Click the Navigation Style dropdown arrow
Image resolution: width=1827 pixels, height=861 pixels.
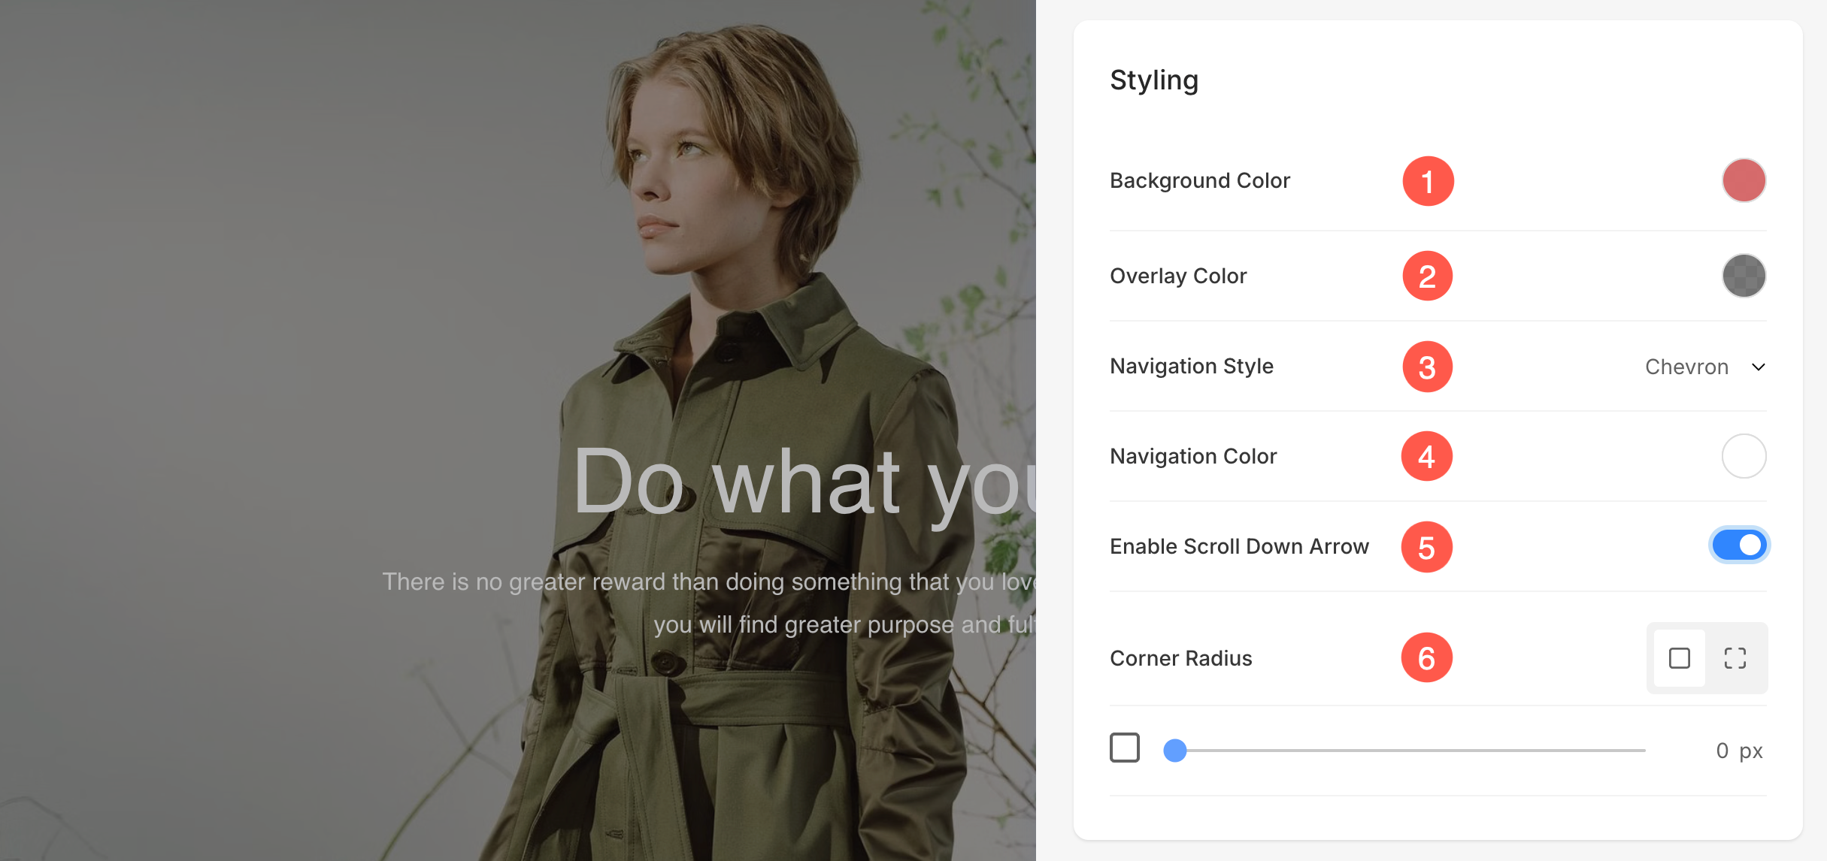1758,367
